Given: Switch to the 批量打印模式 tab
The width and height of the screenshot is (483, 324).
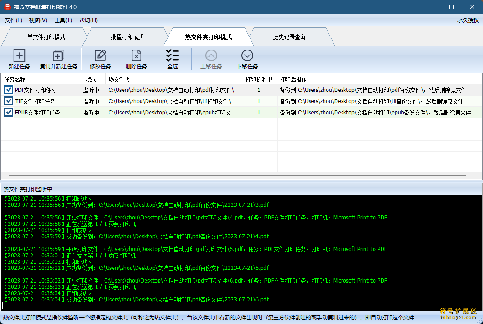Looking at the screenshot, I should tap(127, 37).
